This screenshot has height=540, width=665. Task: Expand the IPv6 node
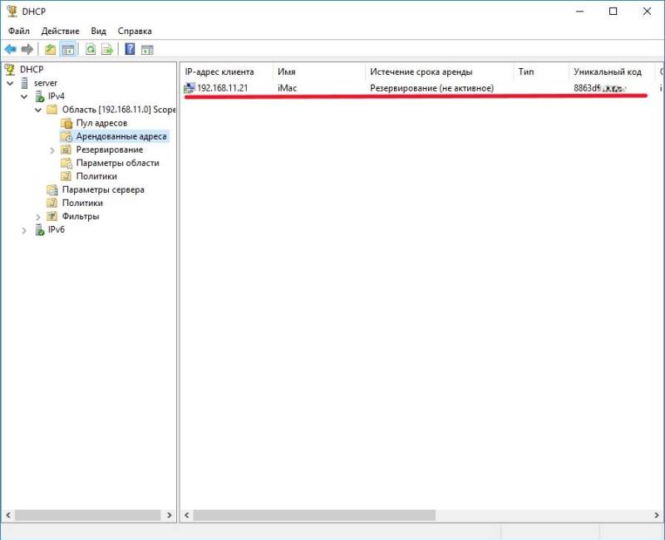click(24, 230)
